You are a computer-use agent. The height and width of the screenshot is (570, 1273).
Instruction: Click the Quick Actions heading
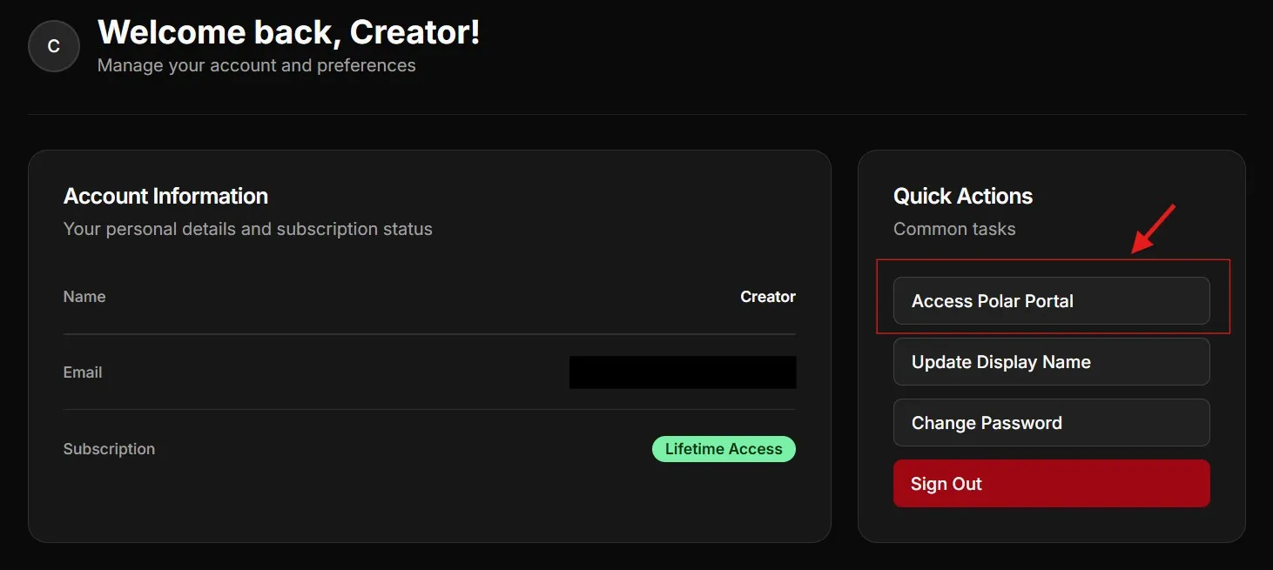tap(962, 196)
